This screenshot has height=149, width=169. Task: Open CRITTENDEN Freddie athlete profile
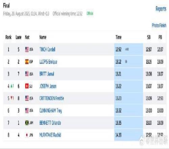52,98
